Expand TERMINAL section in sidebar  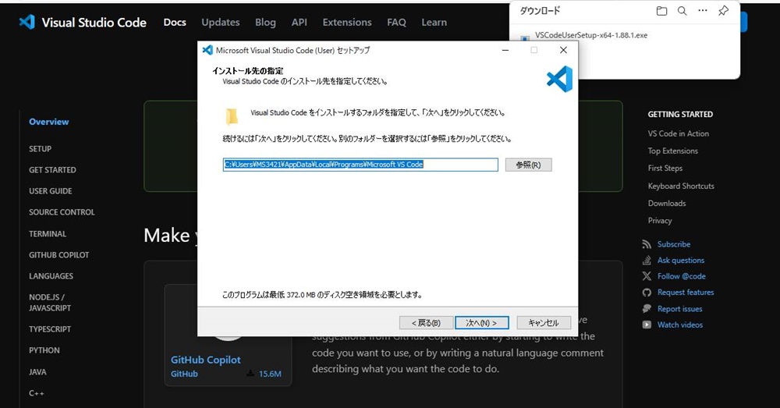(x=48, y=234)
